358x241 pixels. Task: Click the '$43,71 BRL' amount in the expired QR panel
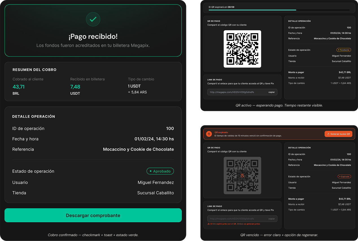[x=345, y=199]
